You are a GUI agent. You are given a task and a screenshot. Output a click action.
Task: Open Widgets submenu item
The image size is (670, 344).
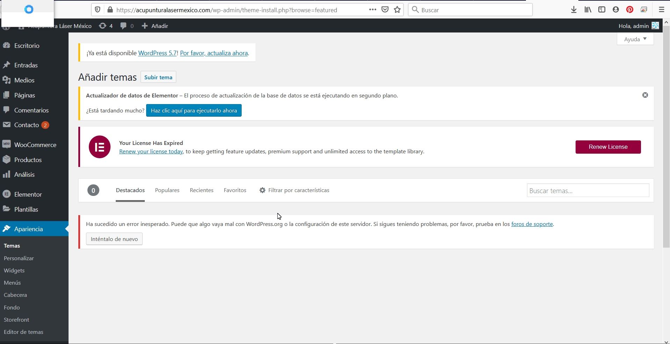point(14,271)
